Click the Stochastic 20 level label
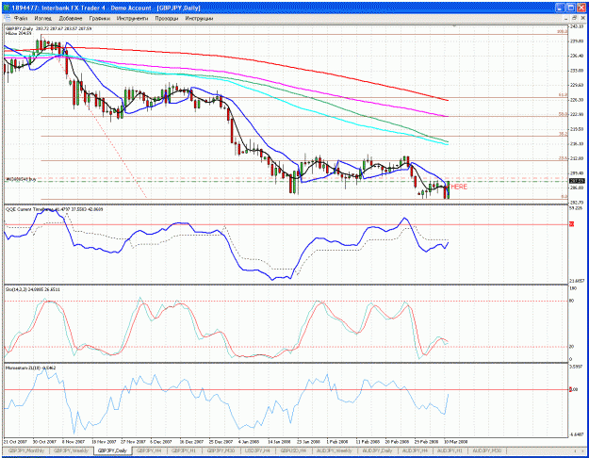This screenshot has height=458, width=589. 572,347
